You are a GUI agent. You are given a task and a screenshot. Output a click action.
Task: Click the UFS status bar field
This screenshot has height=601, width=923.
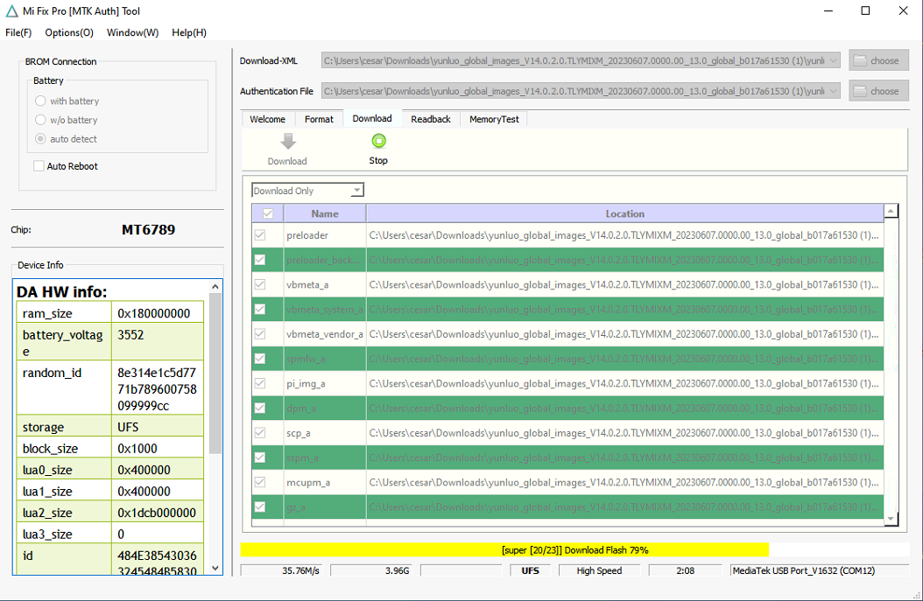pyautogui.click(x=530, y=570)
